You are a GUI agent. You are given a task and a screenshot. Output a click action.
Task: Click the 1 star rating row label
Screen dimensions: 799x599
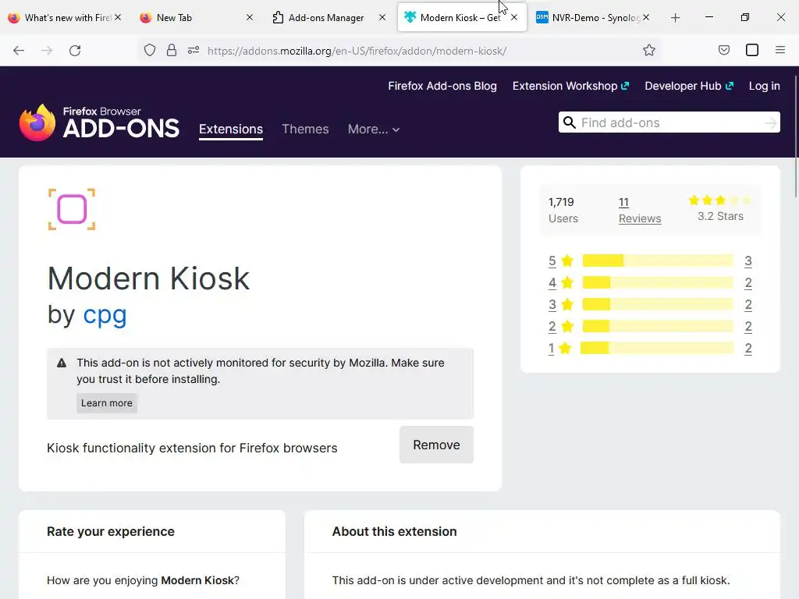click(552, 349)
